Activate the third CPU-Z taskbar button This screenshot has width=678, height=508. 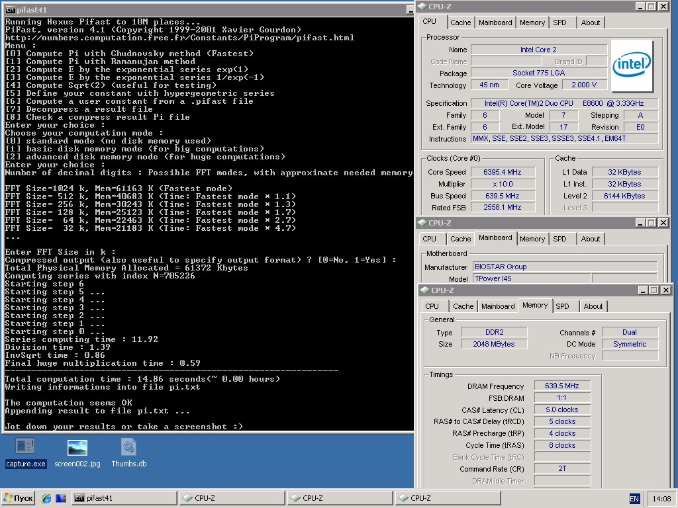click(x=448, y=498)
